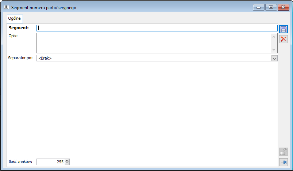Select the <Brak> separator combo box

click(157, 58)
